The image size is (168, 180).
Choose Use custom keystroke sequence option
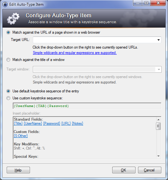click(8, 98)
